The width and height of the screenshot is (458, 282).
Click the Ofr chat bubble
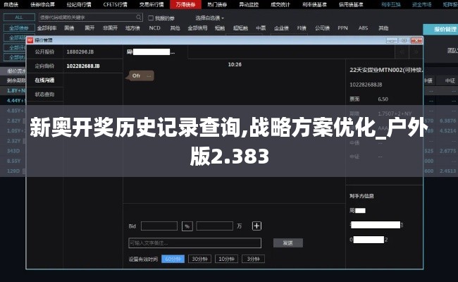(137, 75)
